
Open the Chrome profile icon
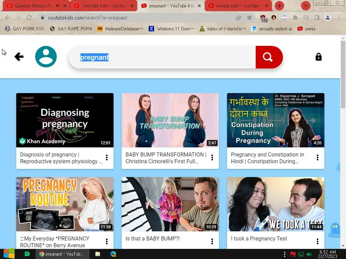[328, 18]
